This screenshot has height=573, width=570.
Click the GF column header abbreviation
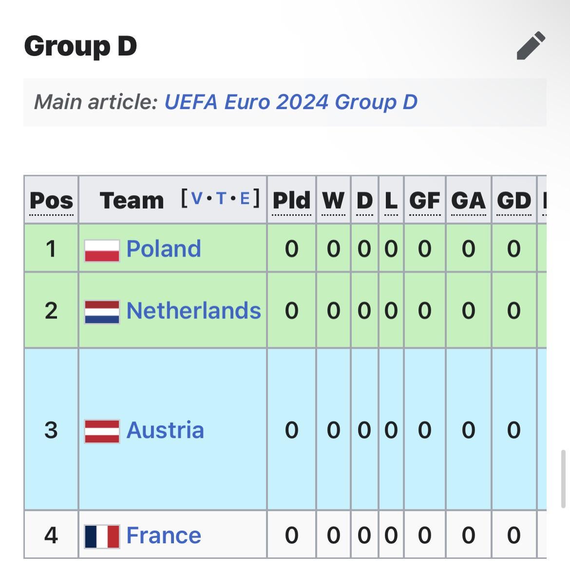tap(424, 201)
